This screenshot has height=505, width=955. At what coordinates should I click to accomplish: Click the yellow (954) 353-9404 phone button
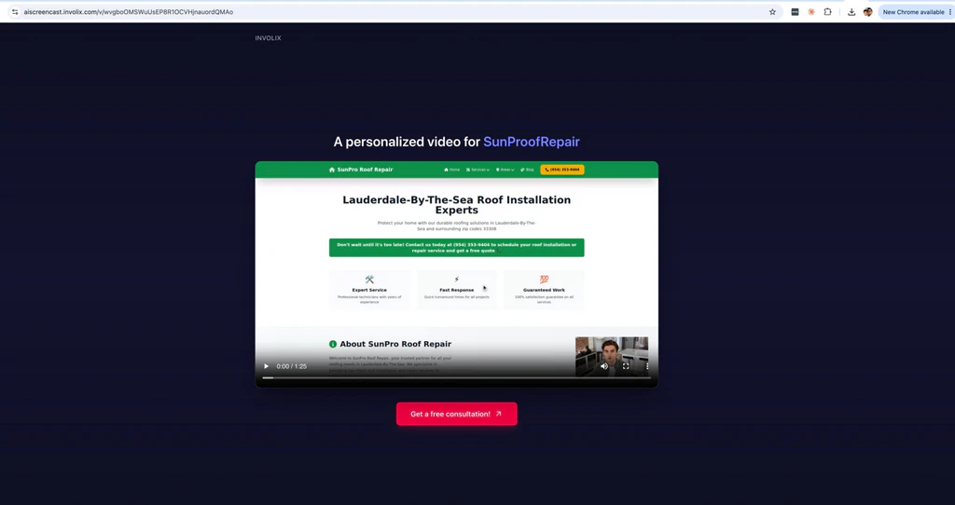coord(562,170)
